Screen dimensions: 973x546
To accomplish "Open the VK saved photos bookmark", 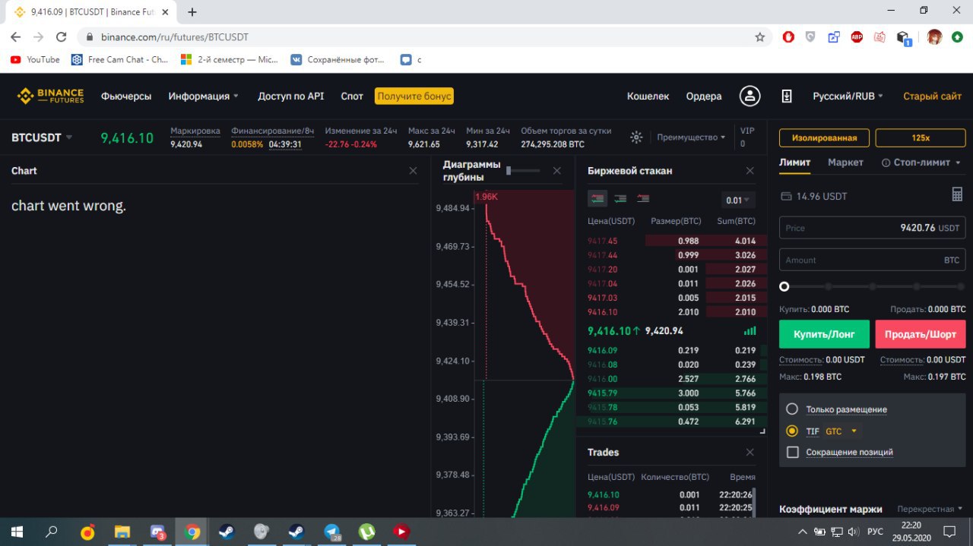I will tap(337, 59).
